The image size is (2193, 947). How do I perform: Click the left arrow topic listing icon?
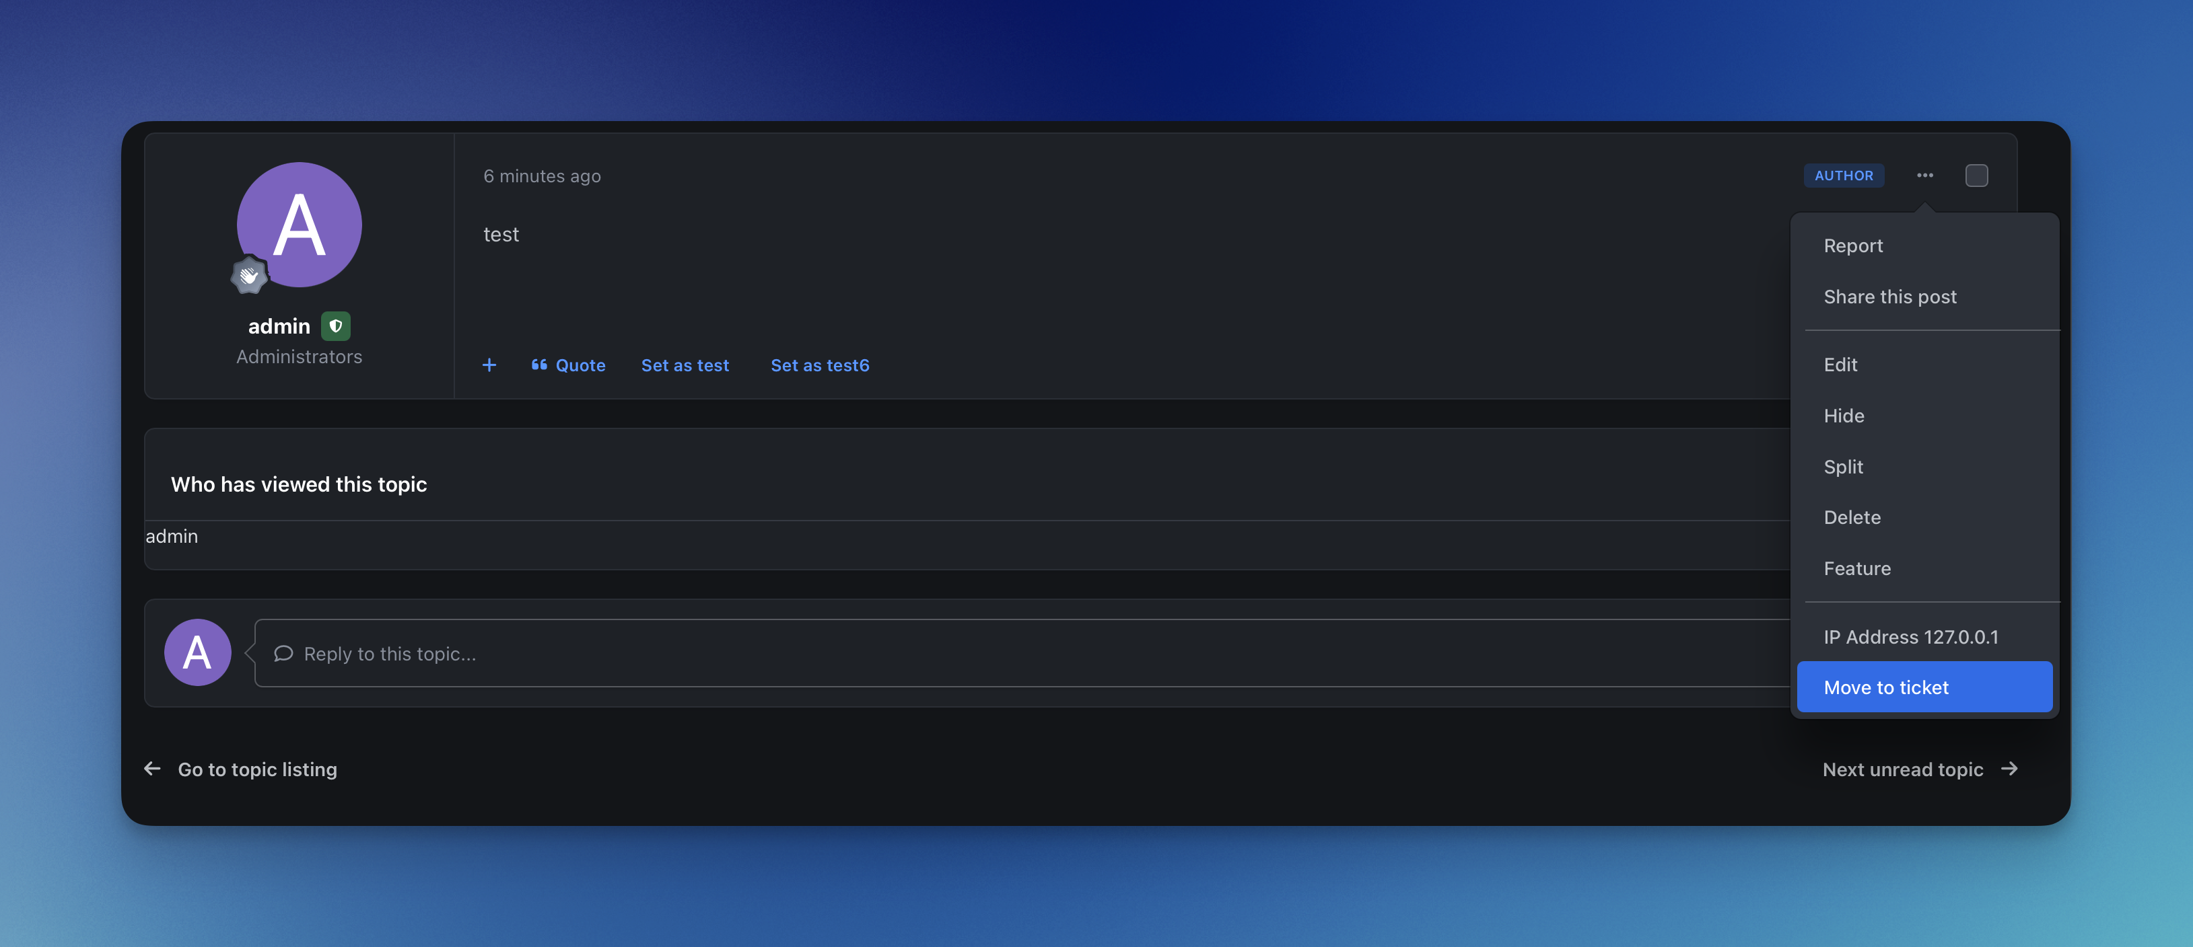point(152,769)
